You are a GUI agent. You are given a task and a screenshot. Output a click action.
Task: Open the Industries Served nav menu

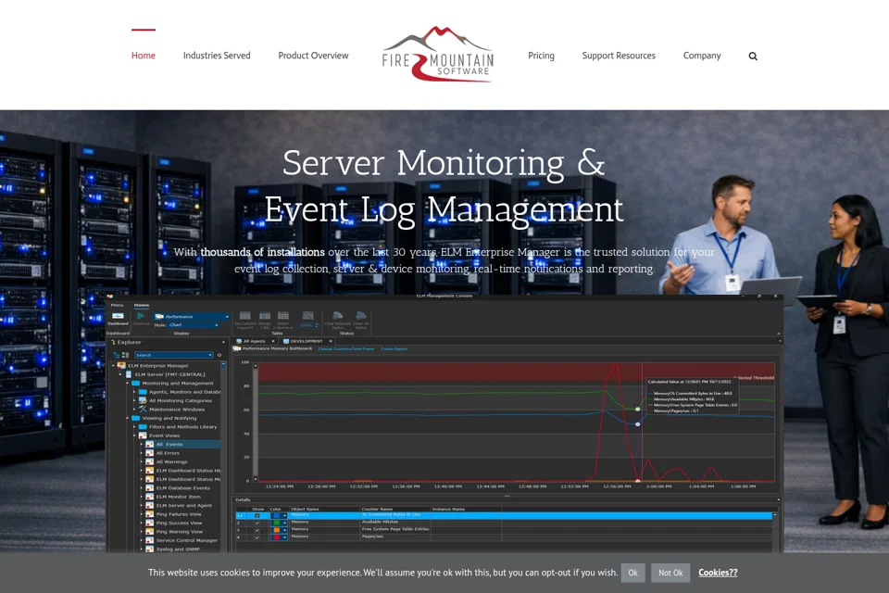[217, 56]
